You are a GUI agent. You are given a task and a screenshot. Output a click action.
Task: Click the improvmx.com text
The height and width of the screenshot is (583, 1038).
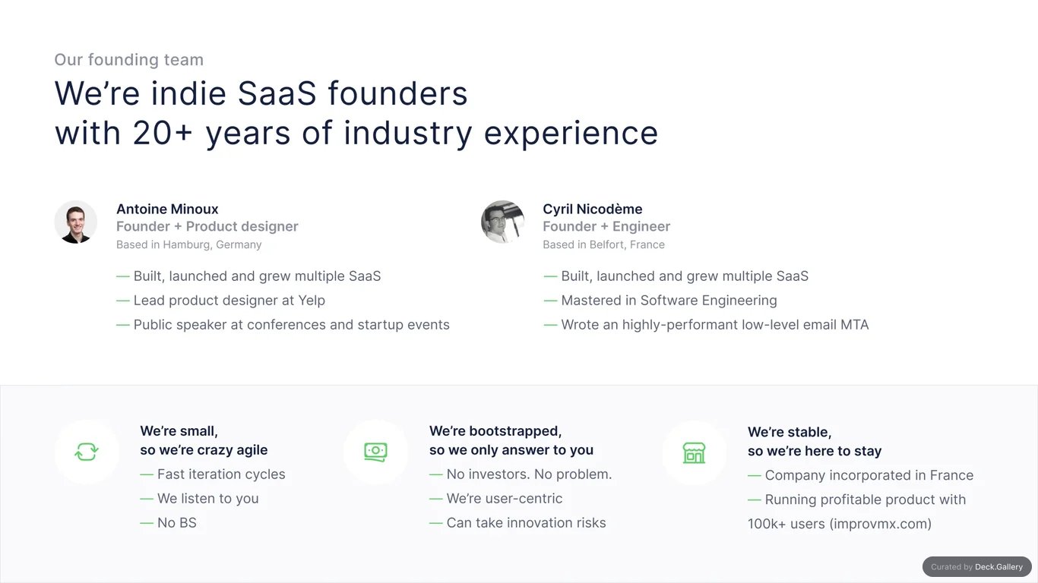(x=879, y=524)
